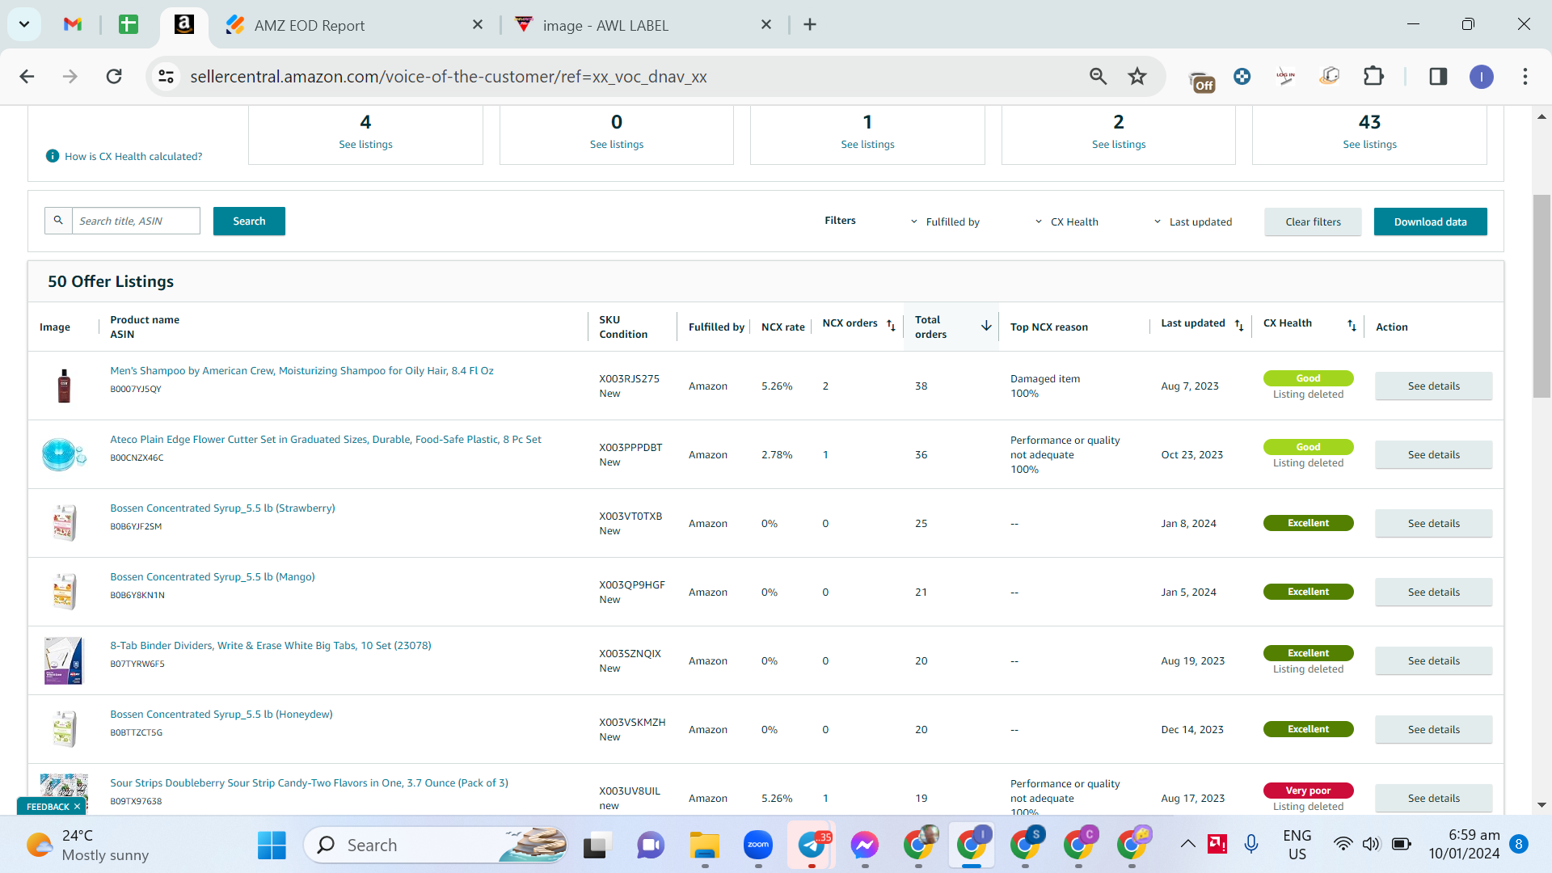Toggle the browser side panel
This screenshot has width=1552, height=873.
click(1438, 77)
